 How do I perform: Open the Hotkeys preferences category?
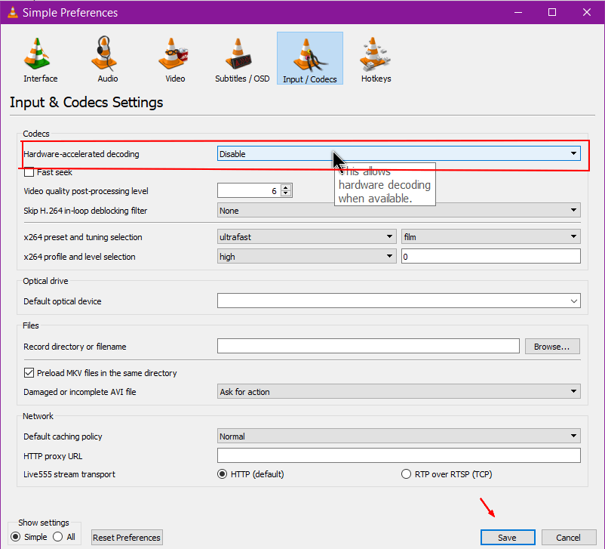[x=376, y=59]
